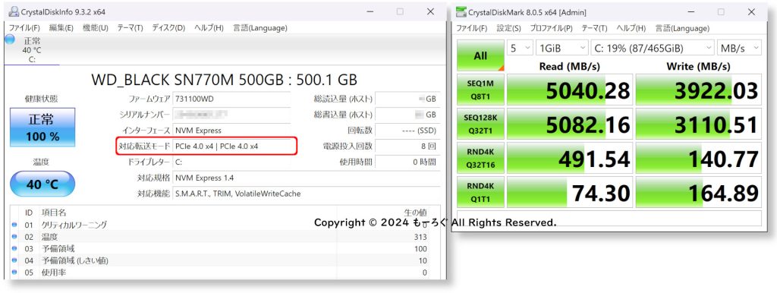Screen dimensions: 777x293
Task: Click the empty comment field in CrystalDiskMark
Action: (609, 218)
